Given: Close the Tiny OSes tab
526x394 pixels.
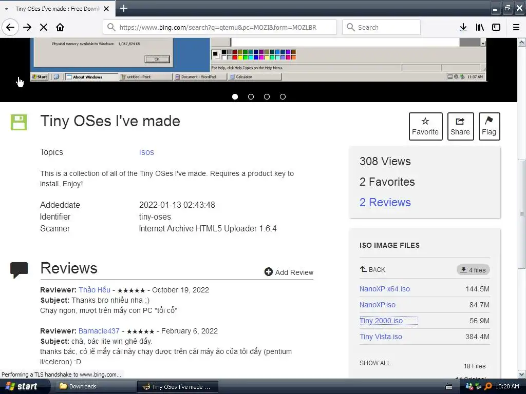Looking at the screenshot, I should pos(106,9).
